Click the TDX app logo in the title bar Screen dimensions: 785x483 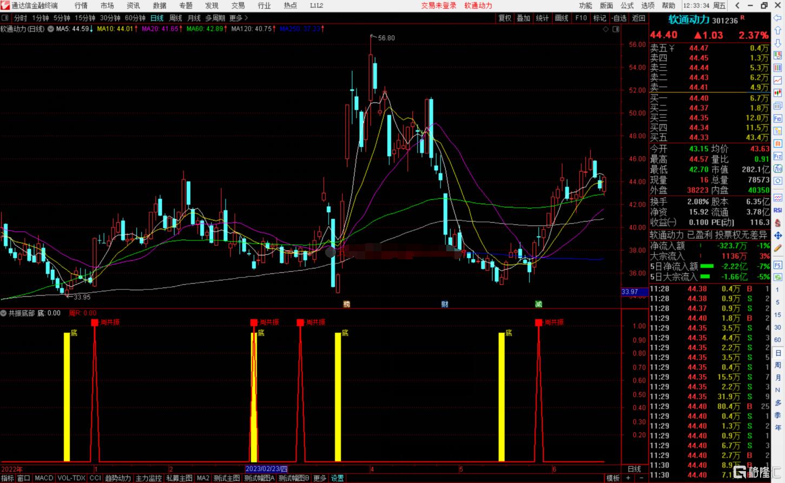point(5,5)
